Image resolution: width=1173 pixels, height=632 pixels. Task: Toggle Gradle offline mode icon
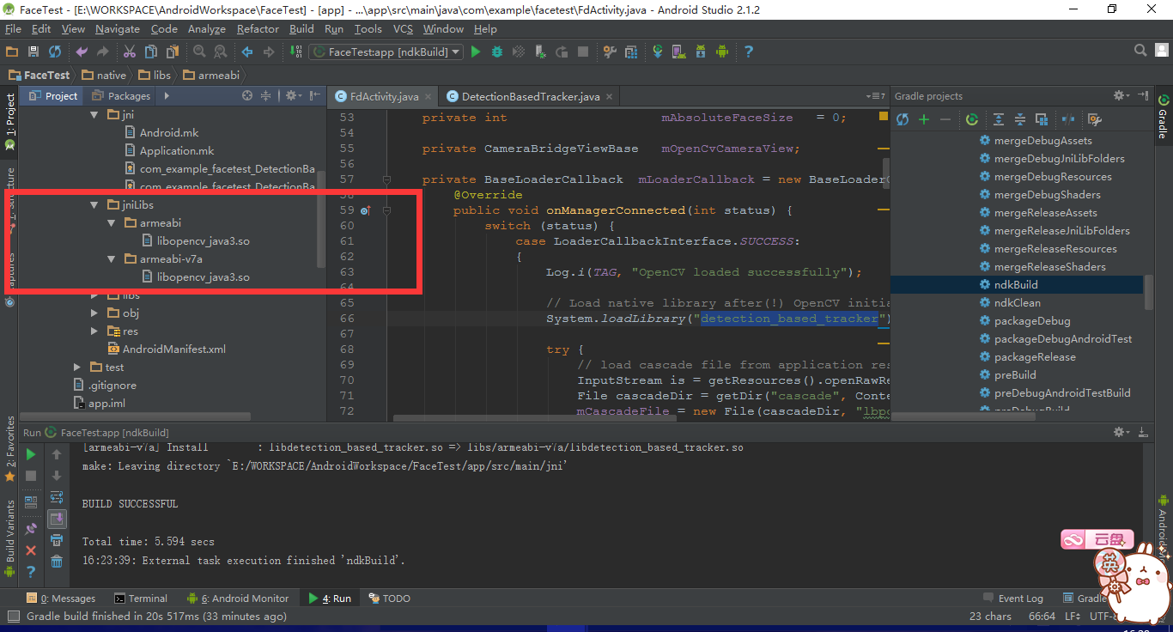pyautogui.click(x=1068, y=119)
